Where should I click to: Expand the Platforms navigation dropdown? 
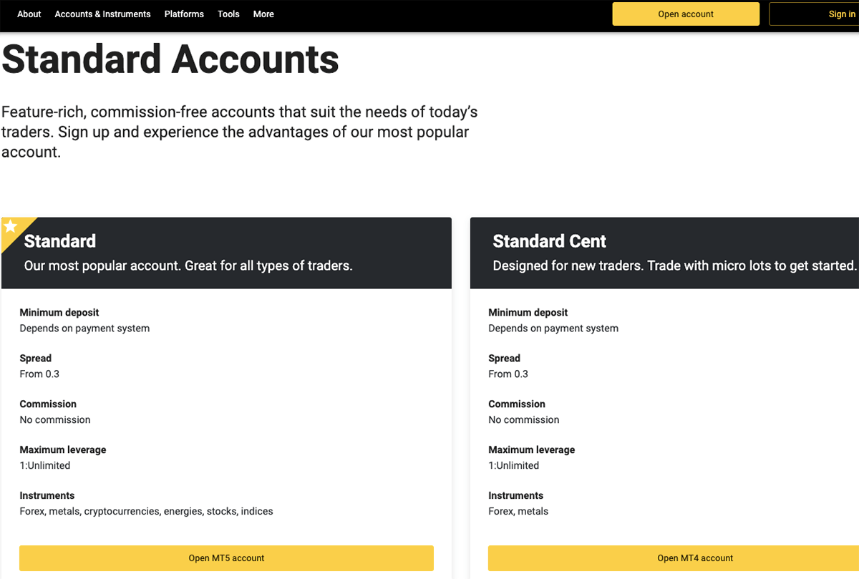click(x=184, y=14)
